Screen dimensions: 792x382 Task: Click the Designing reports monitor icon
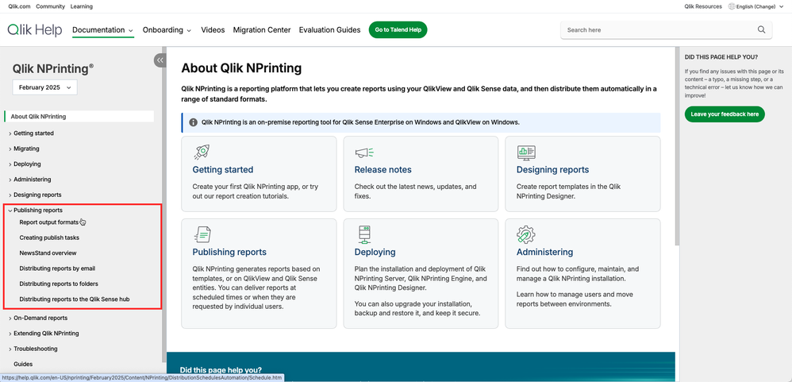tap(526, 152)
